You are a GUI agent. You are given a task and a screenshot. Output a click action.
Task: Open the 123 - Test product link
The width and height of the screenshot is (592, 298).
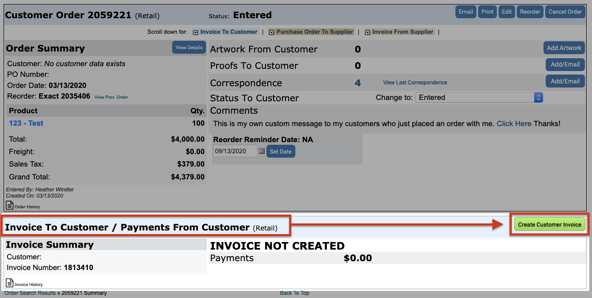[26, 123]
